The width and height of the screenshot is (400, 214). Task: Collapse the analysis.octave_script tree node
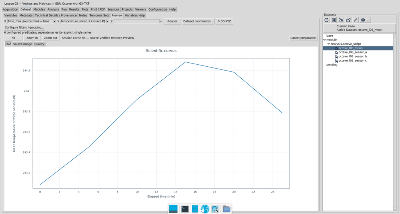(329, 44)
